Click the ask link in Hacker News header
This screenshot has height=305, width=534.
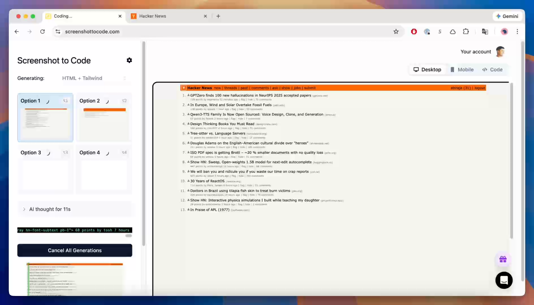[x=275, y=88]
